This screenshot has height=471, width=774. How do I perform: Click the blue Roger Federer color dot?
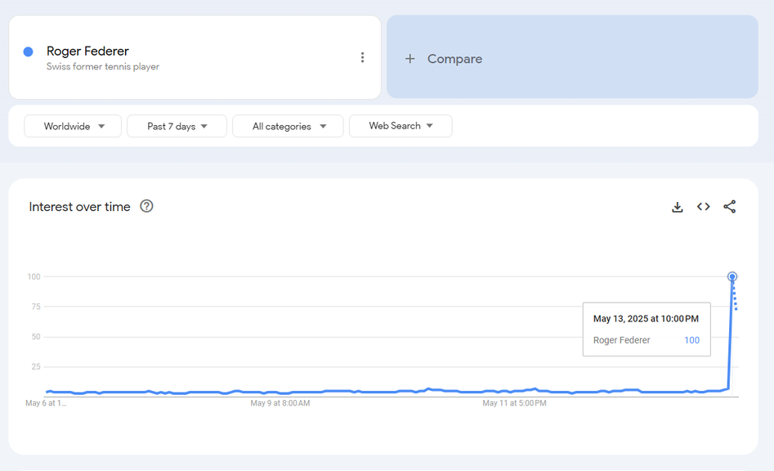coord(28,52)
